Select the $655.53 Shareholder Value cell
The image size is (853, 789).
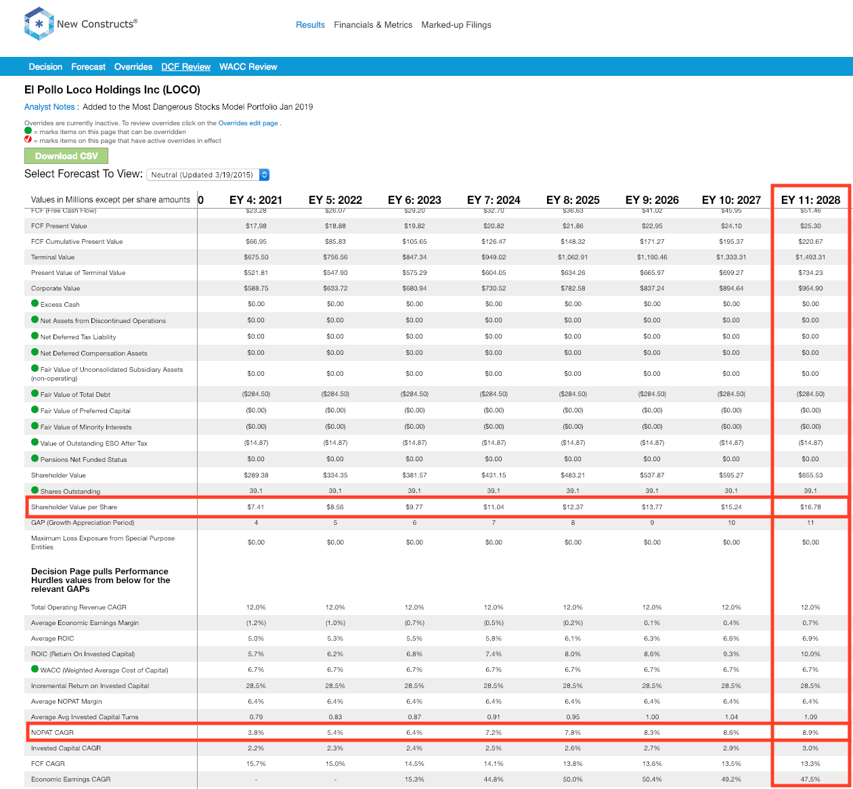810,475
